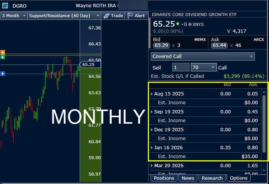The width and height of the screenshot is (269, 184).
Task: Expand the Aug 15 2025 expiration row
Action: coord(152,94)
